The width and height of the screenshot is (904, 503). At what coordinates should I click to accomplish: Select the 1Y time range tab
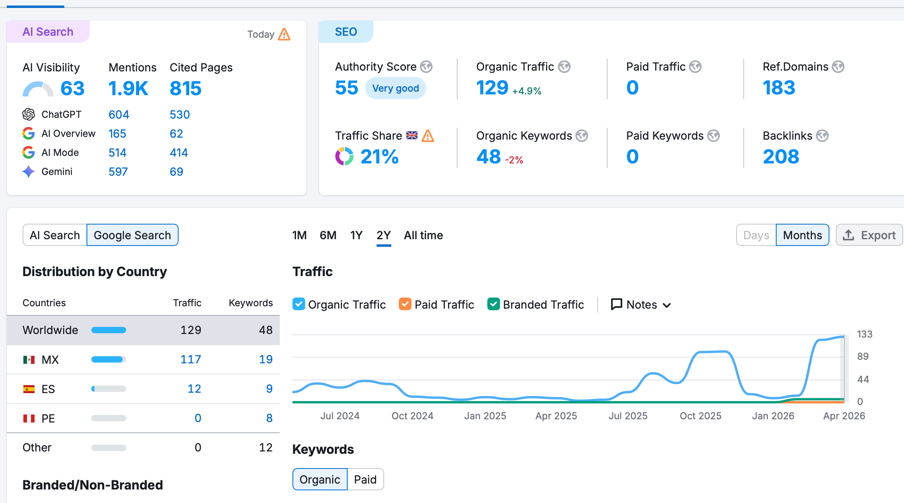click(356, 235)
